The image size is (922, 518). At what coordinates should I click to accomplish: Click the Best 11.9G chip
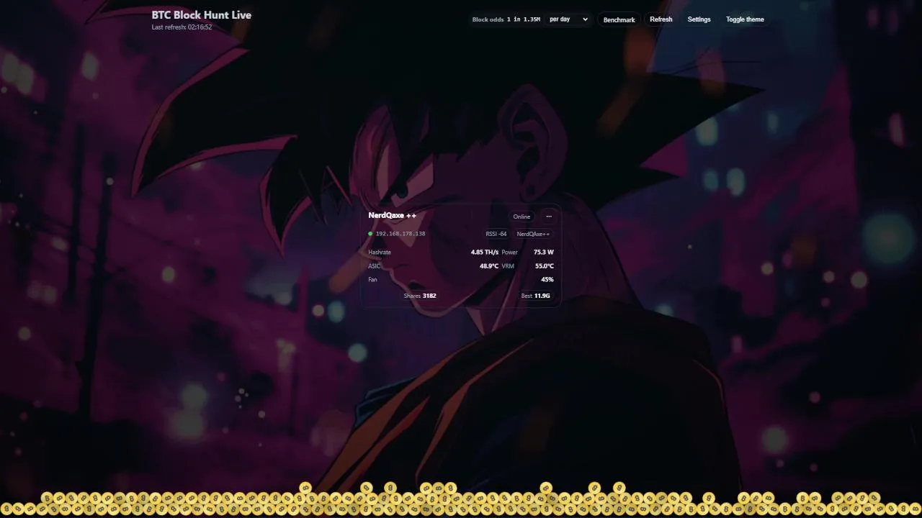pos(536,296)
